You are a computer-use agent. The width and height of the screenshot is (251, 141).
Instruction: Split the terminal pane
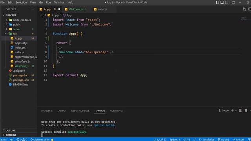pos(240,110)
